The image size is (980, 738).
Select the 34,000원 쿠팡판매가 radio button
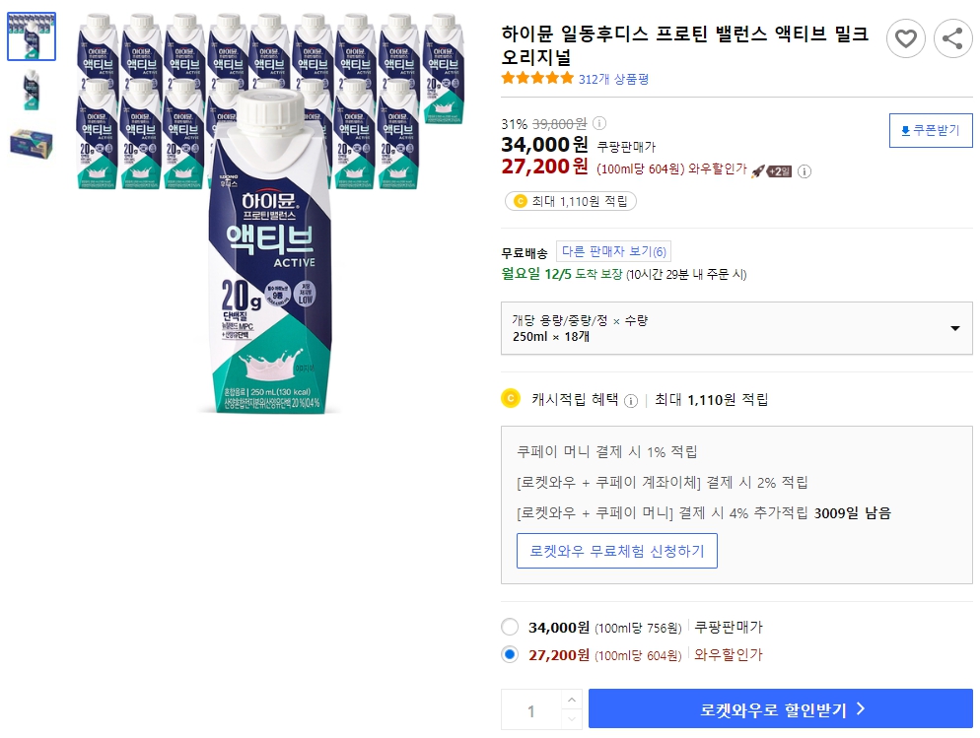pyautogui.click(x=511, y=626)
